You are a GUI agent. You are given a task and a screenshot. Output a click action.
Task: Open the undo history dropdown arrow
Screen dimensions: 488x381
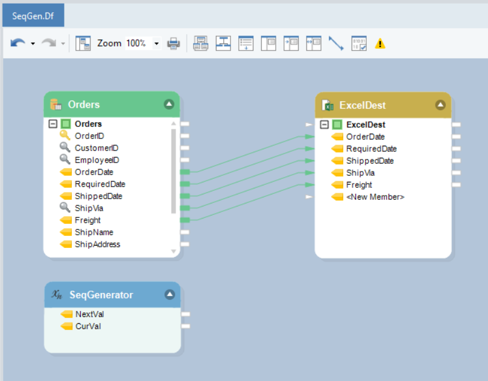[x=33, y=44]
